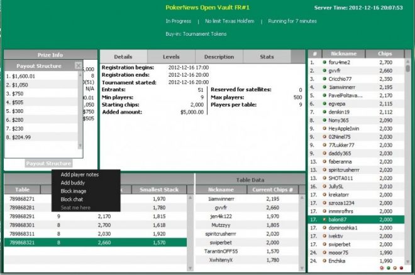
Task: Select table row 789868311
Action: click(x=96, y=234)
